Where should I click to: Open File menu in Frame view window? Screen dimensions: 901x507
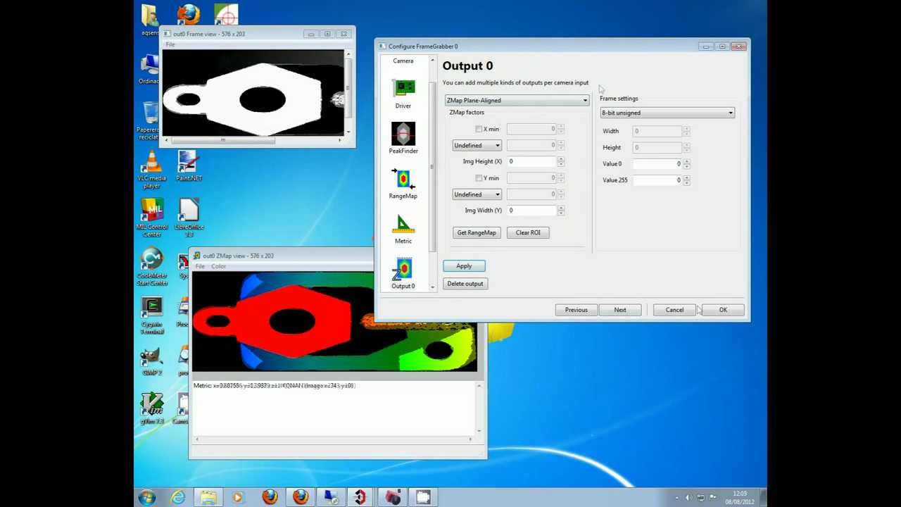170,44
